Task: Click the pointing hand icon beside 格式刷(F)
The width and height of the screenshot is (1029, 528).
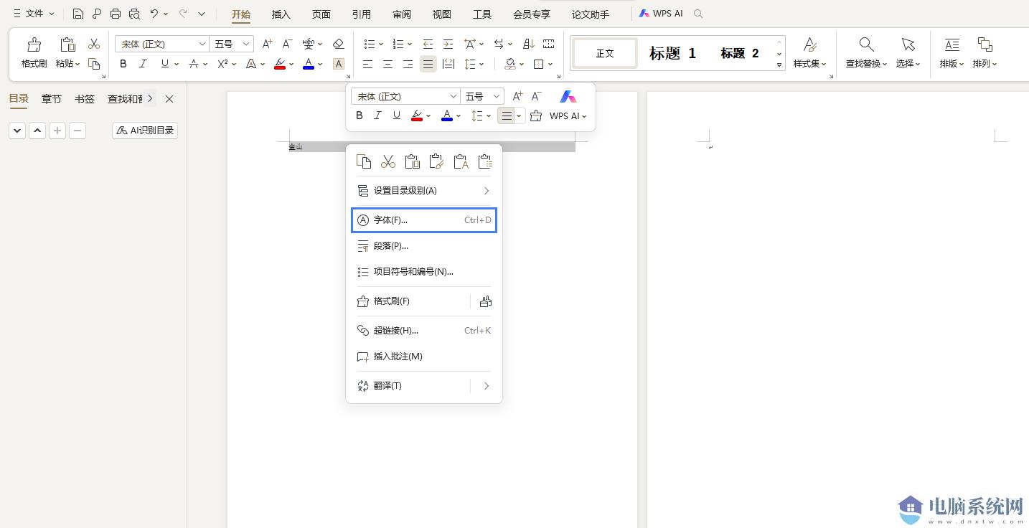Action: pyautogui.click(x=486, y=301)
